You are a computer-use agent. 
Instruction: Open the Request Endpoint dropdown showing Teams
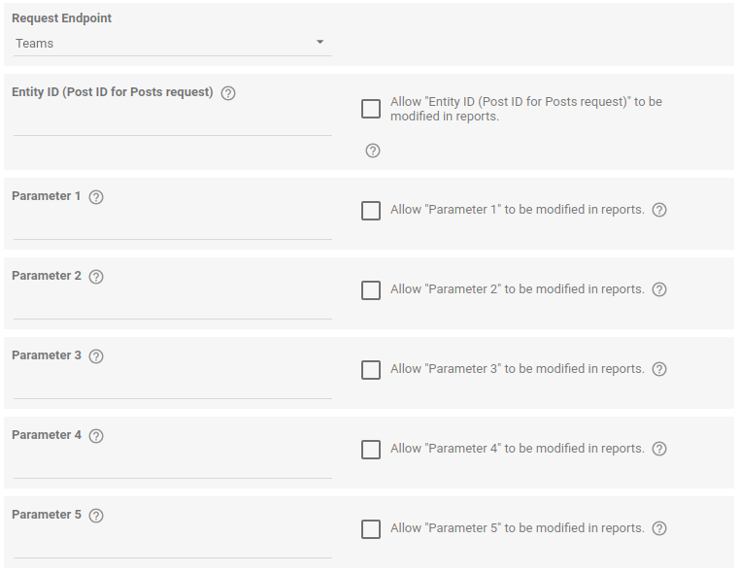172,44
